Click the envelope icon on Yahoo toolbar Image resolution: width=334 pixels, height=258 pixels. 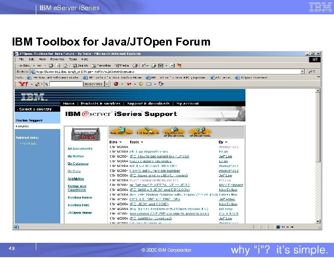[x=149, y=84]
